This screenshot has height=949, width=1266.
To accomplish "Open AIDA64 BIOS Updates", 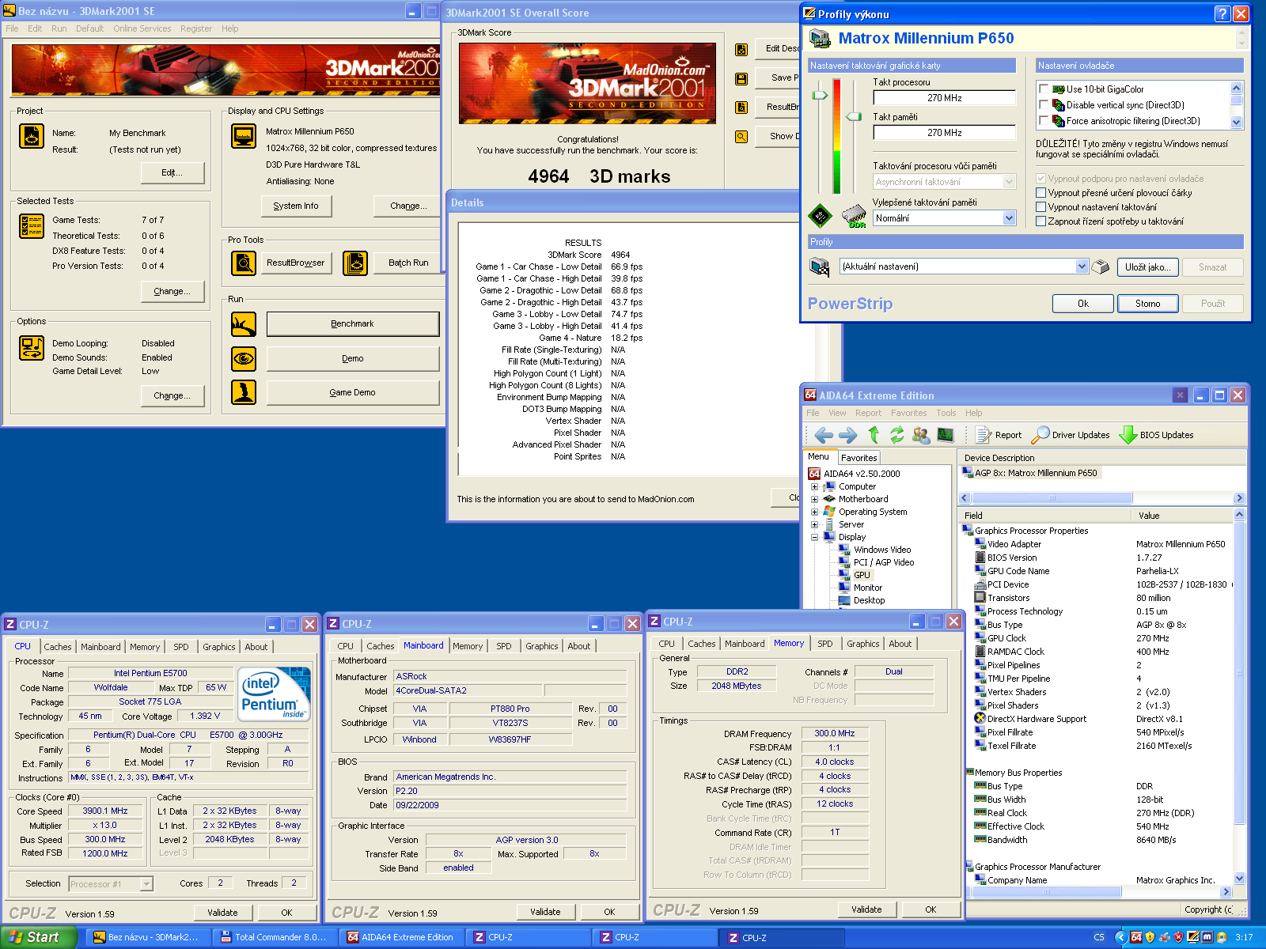I will tap(1156, 435).
